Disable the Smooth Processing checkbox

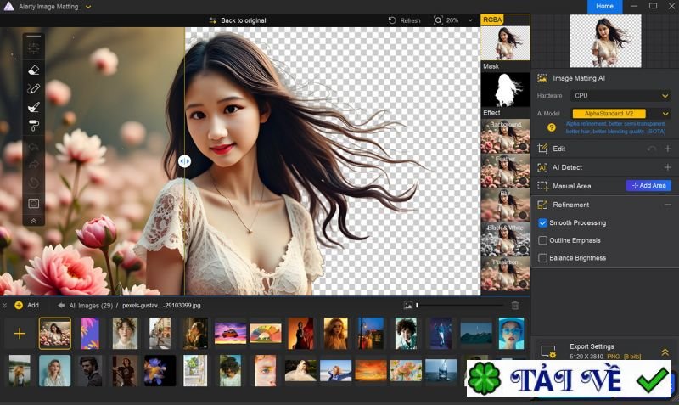(543, 223)
